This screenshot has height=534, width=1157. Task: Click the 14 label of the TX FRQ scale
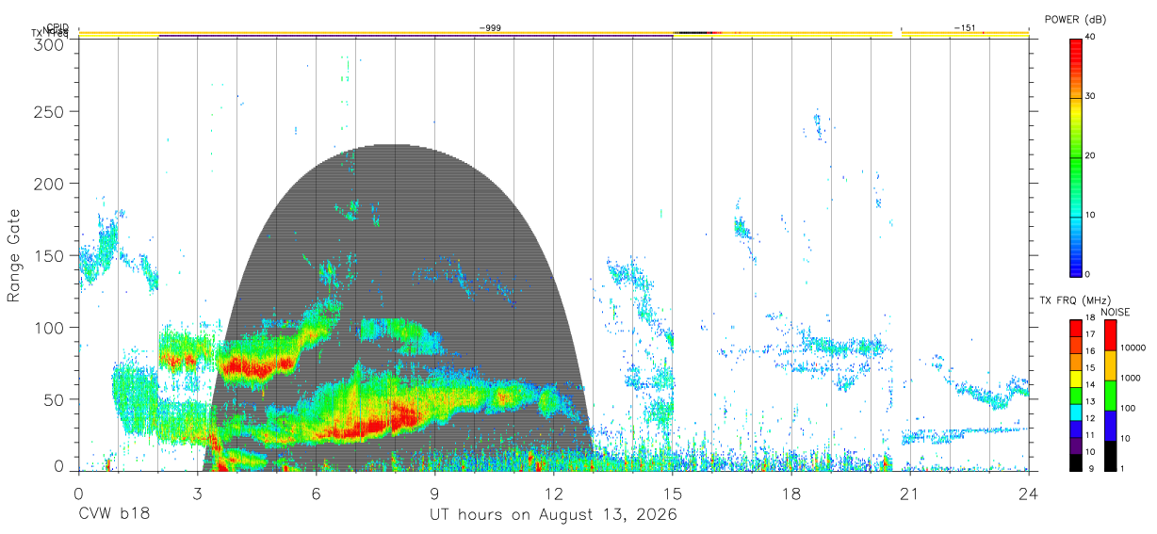tap(1090, 384)
